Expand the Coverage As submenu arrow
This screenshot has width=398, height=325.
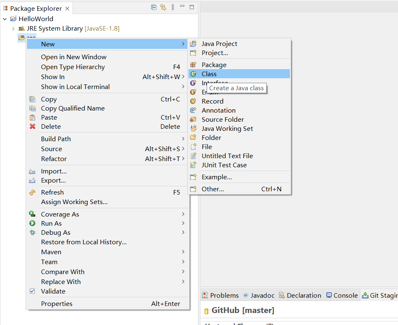point(183,214)
